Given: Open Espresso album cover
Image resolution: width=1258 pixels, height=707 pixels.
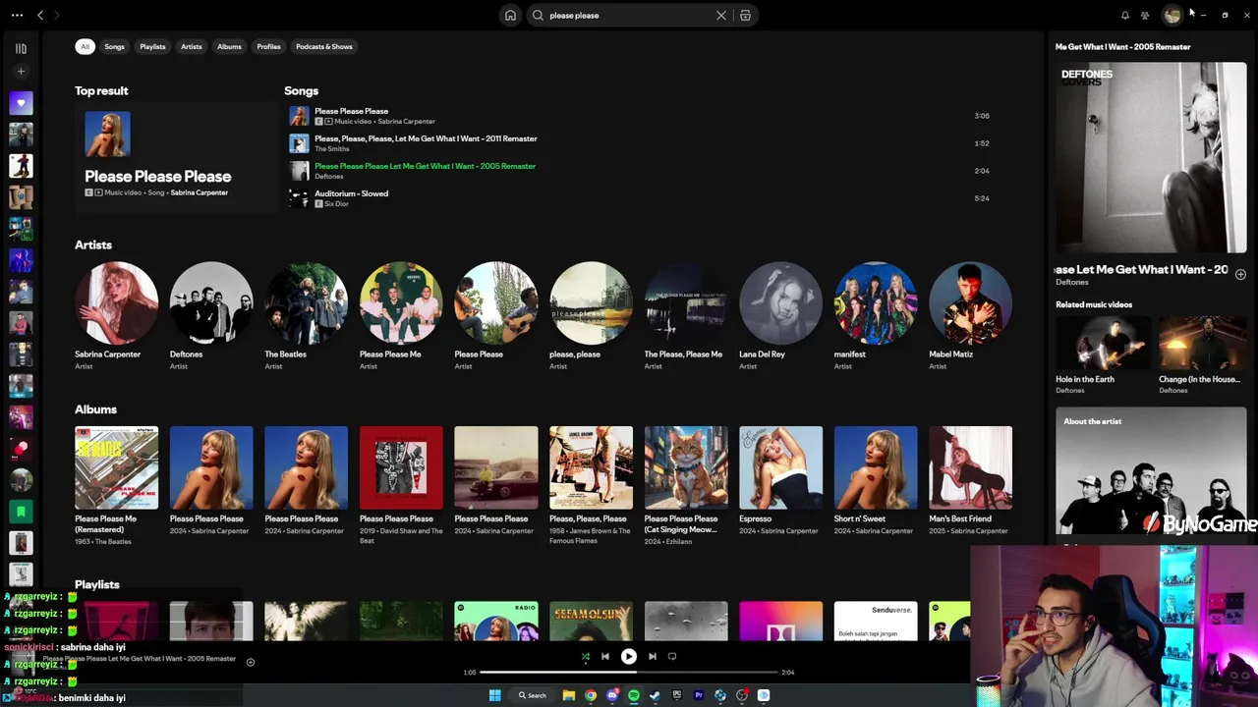Looking at the screenshot, I should pos(780,467).
